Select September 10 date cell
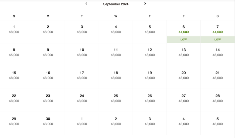The image size is (235, 138). pyautogui.click(x=82, y=54)
